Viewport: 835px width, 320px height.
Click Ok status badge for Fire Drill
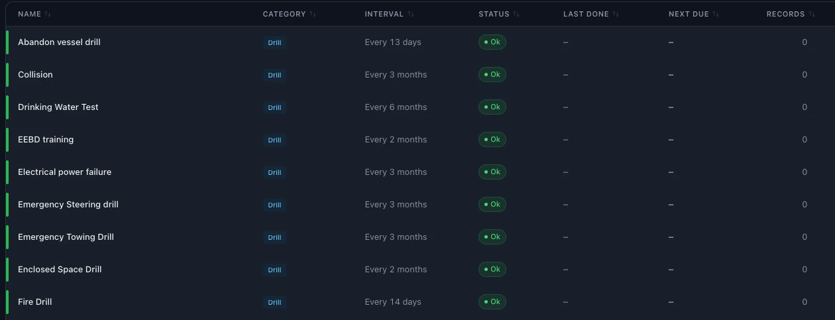click(492, 301)
